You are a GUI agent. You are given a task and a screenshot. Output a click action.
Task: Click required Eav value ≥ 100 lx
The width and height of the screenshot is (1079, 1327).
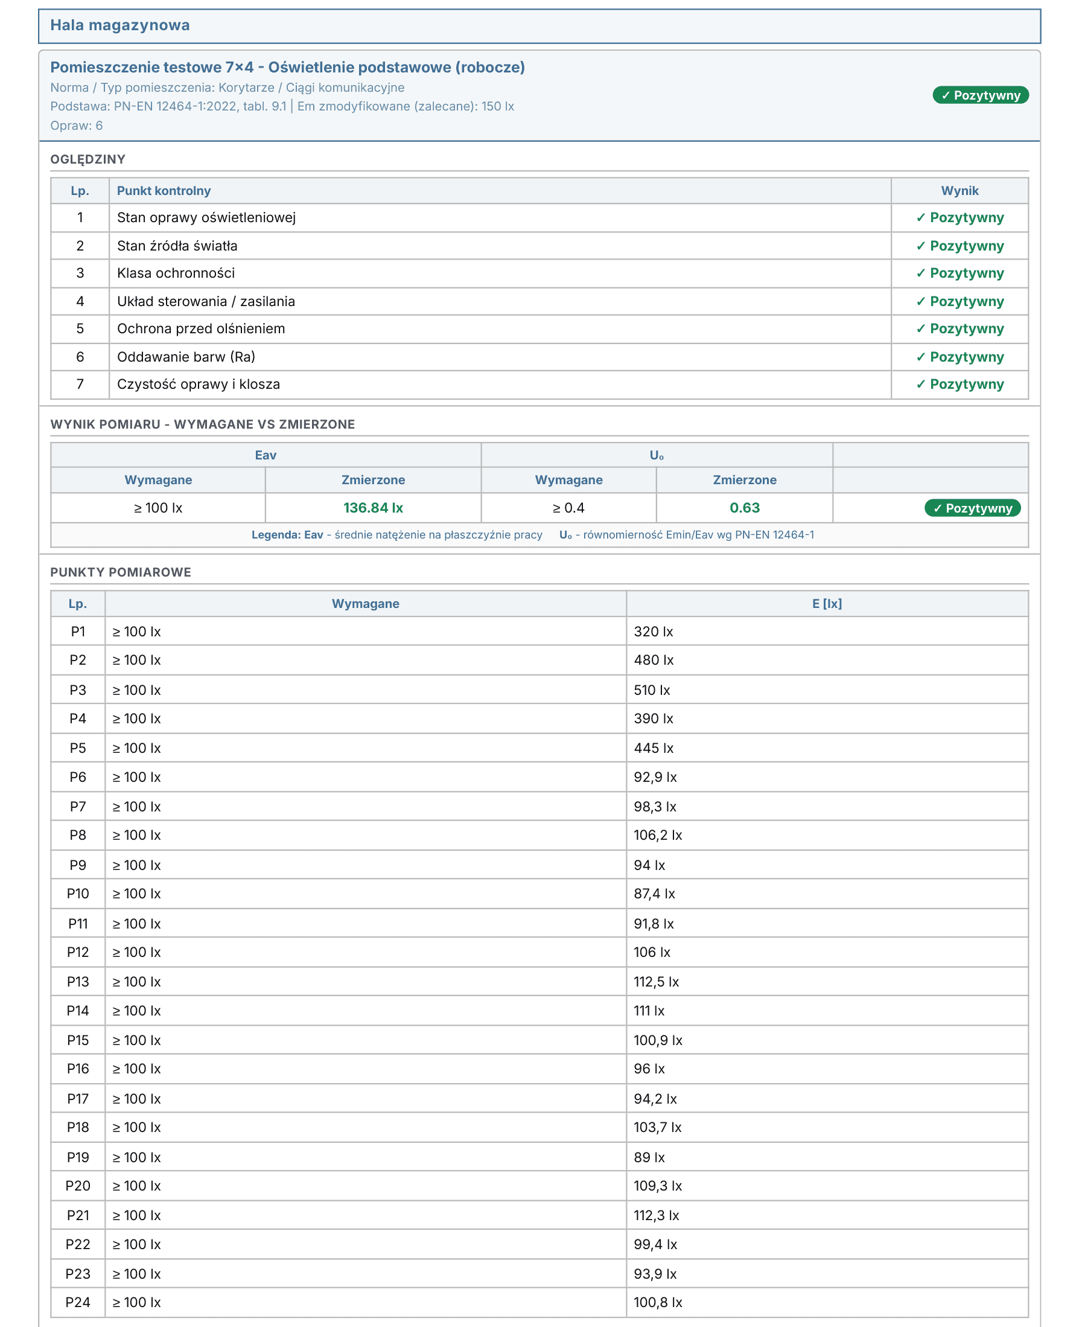[158, 508]
